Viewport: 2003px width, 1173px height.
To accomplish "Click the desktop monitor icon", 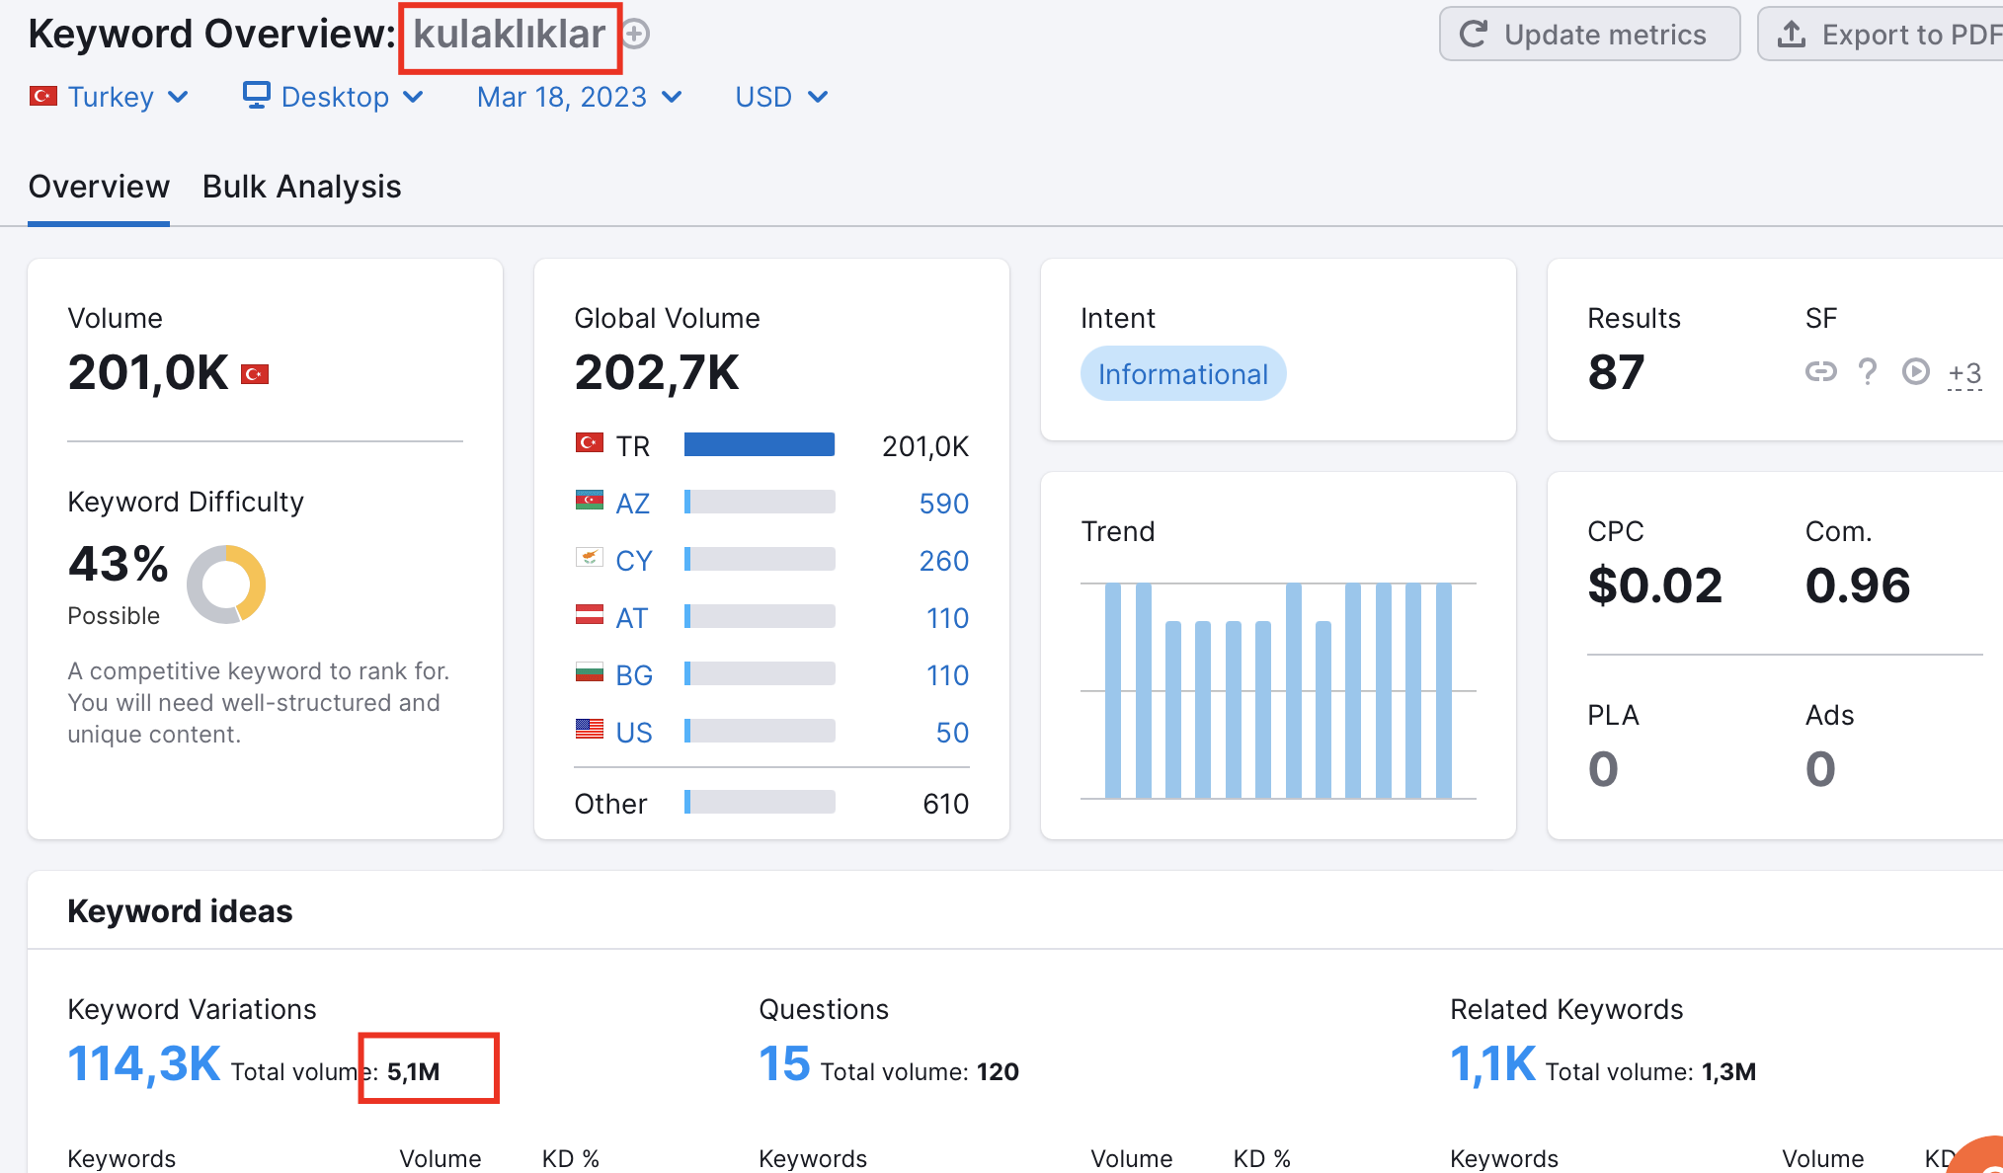I will click(257, 95).
